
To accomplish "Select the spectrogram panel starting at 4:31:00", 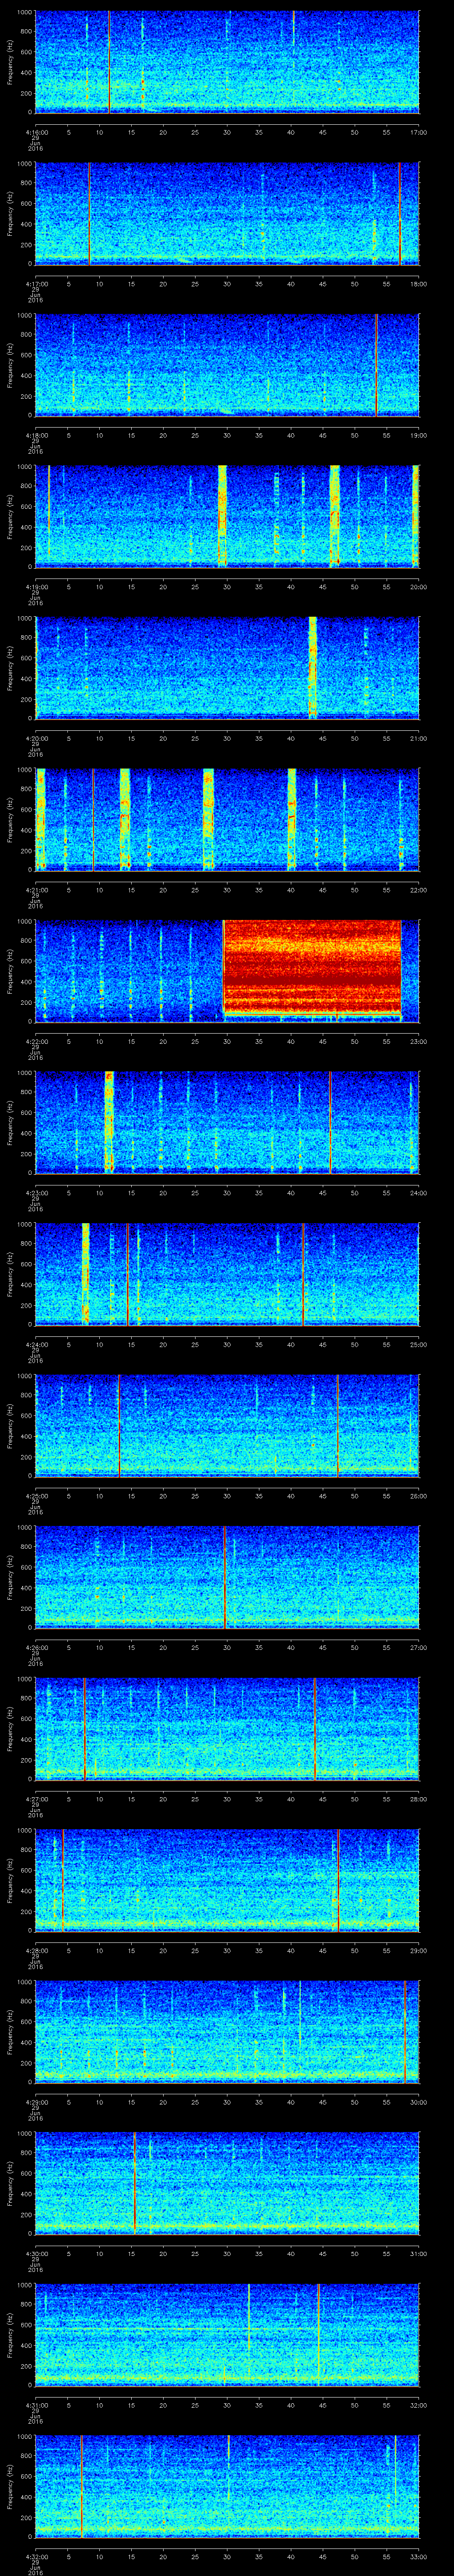I will pyautogui.click(x=227, y=2335).
